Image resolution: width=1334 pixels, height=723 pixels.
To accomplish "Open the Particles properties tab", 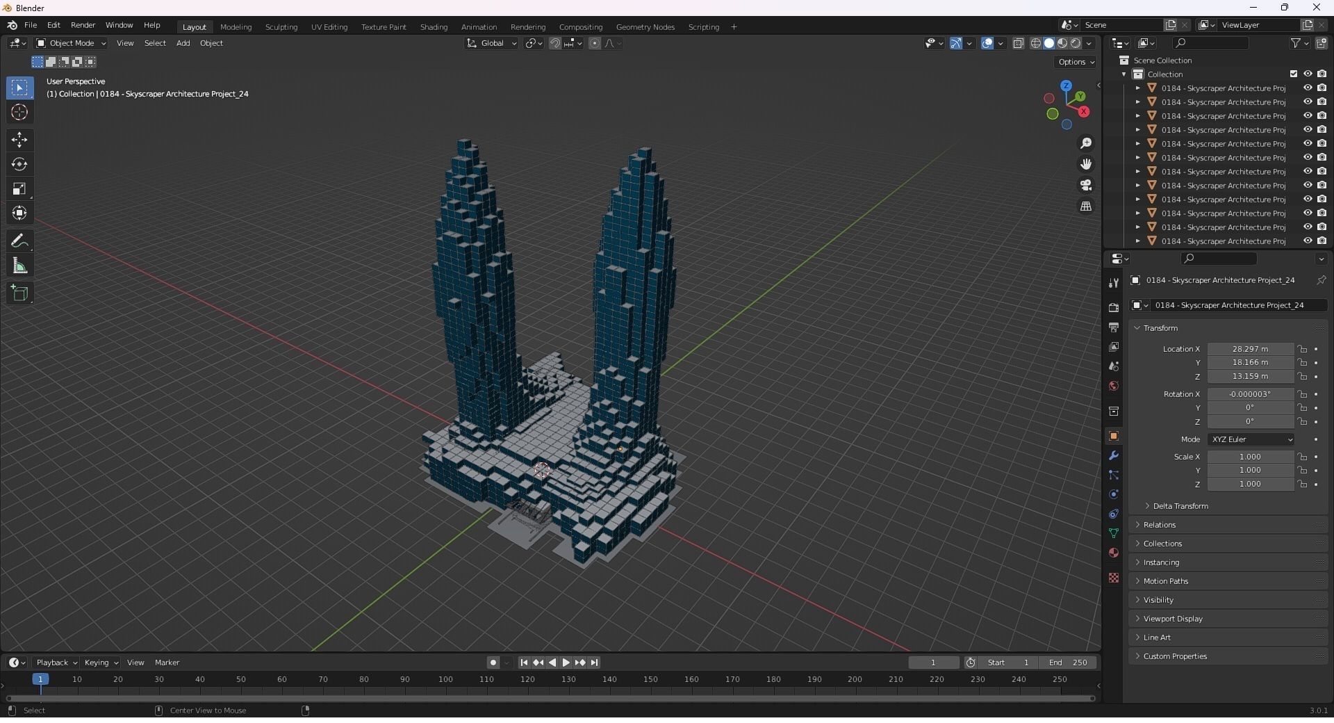I will click(1114, 475).
